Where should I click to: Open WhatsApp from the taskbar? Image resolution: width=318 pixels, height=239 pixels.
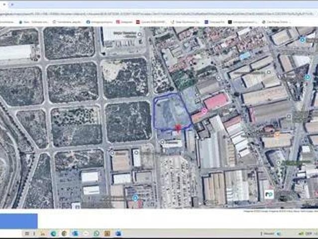tap(97, 234)
